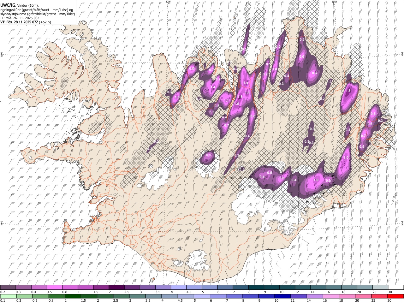Pick the upper legend swatch starting at 6
The width and height of the screenshot is (404, 303).
pos(225,288)
